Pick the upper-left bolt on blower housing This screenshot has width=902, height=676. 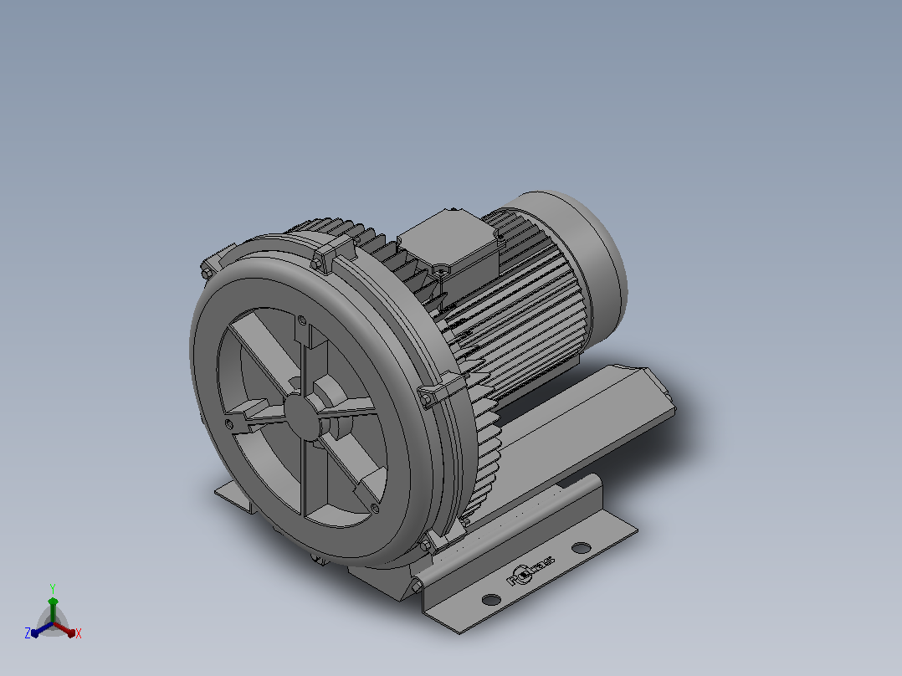pos(205,272)
